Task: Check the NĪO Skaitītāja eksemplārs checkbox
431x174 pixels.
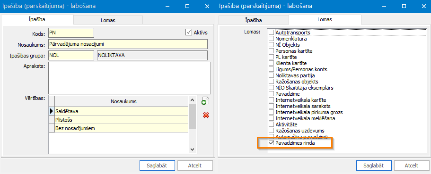Action: 271,88
